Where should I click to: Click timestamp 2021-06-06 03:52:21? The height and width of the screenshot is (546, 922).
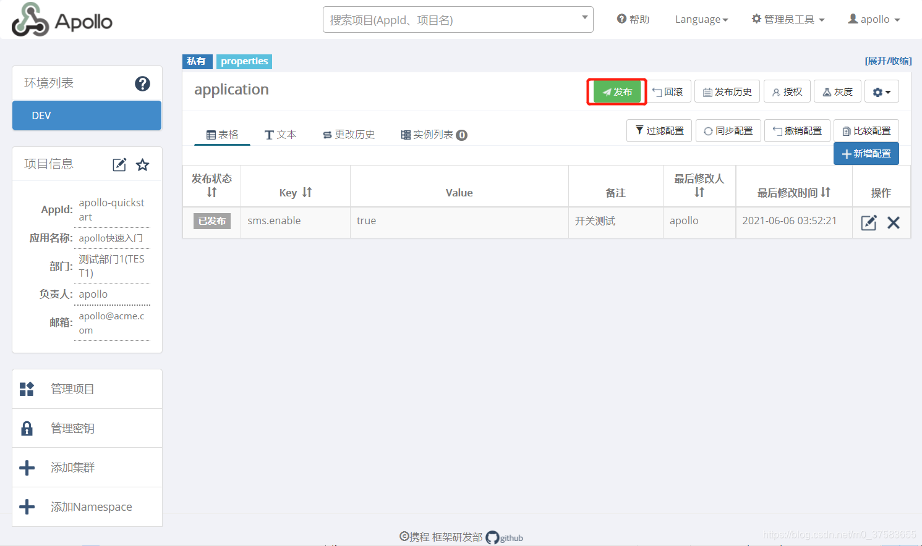(x=789, y=221)
